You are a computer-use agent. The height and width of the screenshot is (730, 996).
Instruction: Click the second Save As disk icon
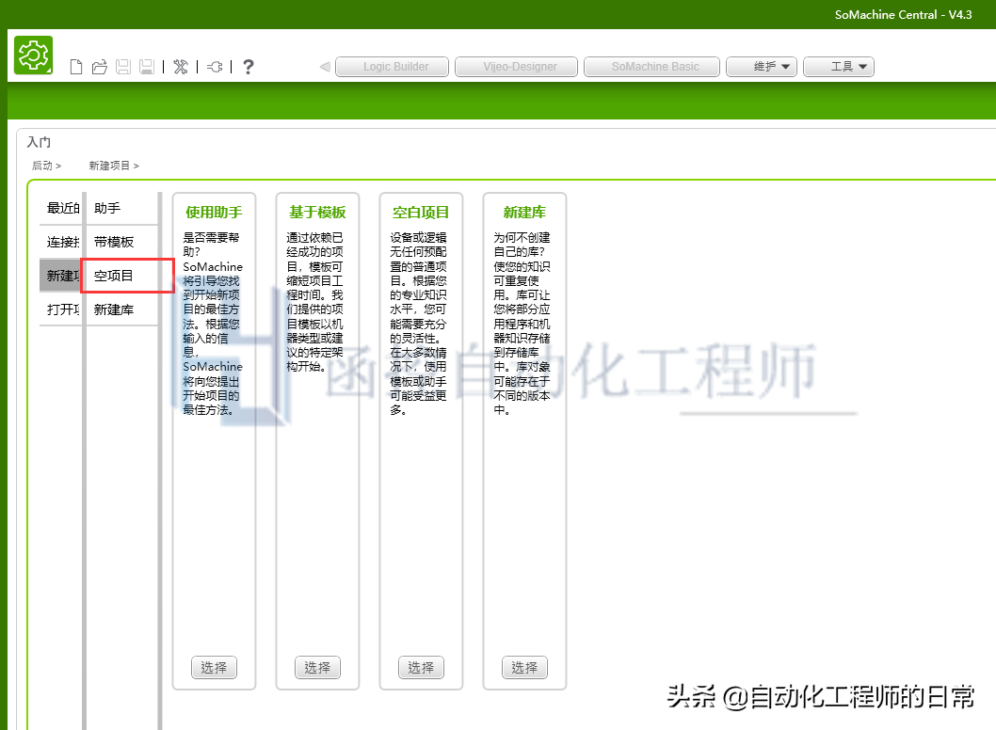146,67
